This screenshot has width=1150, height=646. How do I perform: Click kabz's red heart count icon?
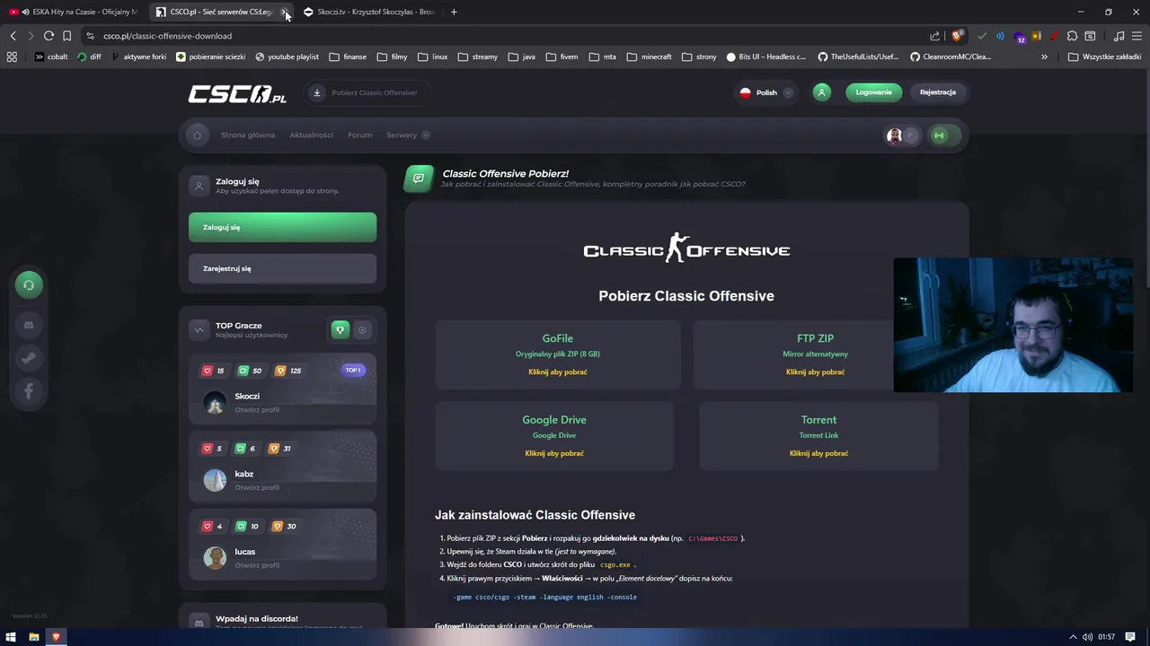coord(207,449)
